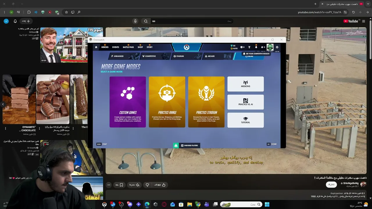Open File Explorer from the taskbar
The image size is (372, 209).
pyautogui.click(x=189, y=204)
